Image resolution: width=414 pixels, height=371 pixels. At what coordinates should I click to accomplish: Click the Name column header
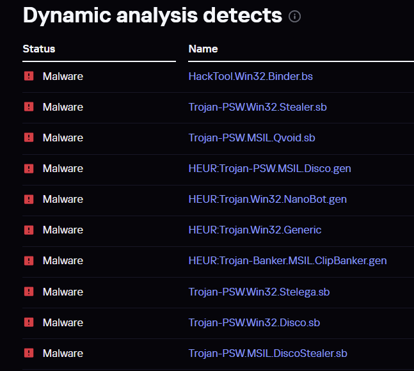[203, 49]
